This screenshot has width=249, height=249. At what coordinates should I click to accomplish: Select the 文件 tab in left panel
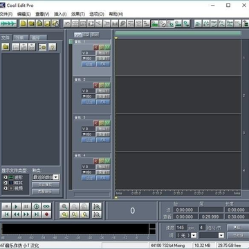tap(6, 37)
